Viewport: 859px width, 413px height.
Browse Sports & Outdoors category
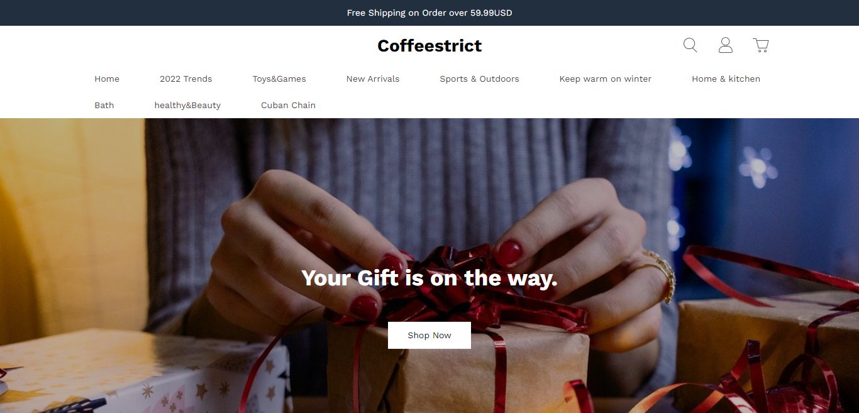tap(479, 79)
